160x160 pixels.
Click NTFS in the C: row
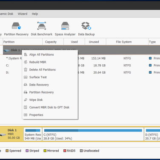pos(127,66)
